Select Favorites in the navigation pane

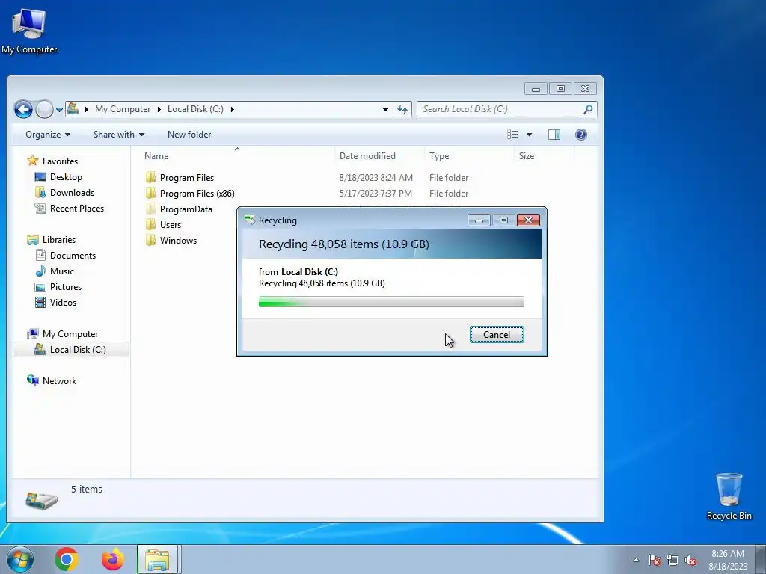60,161
